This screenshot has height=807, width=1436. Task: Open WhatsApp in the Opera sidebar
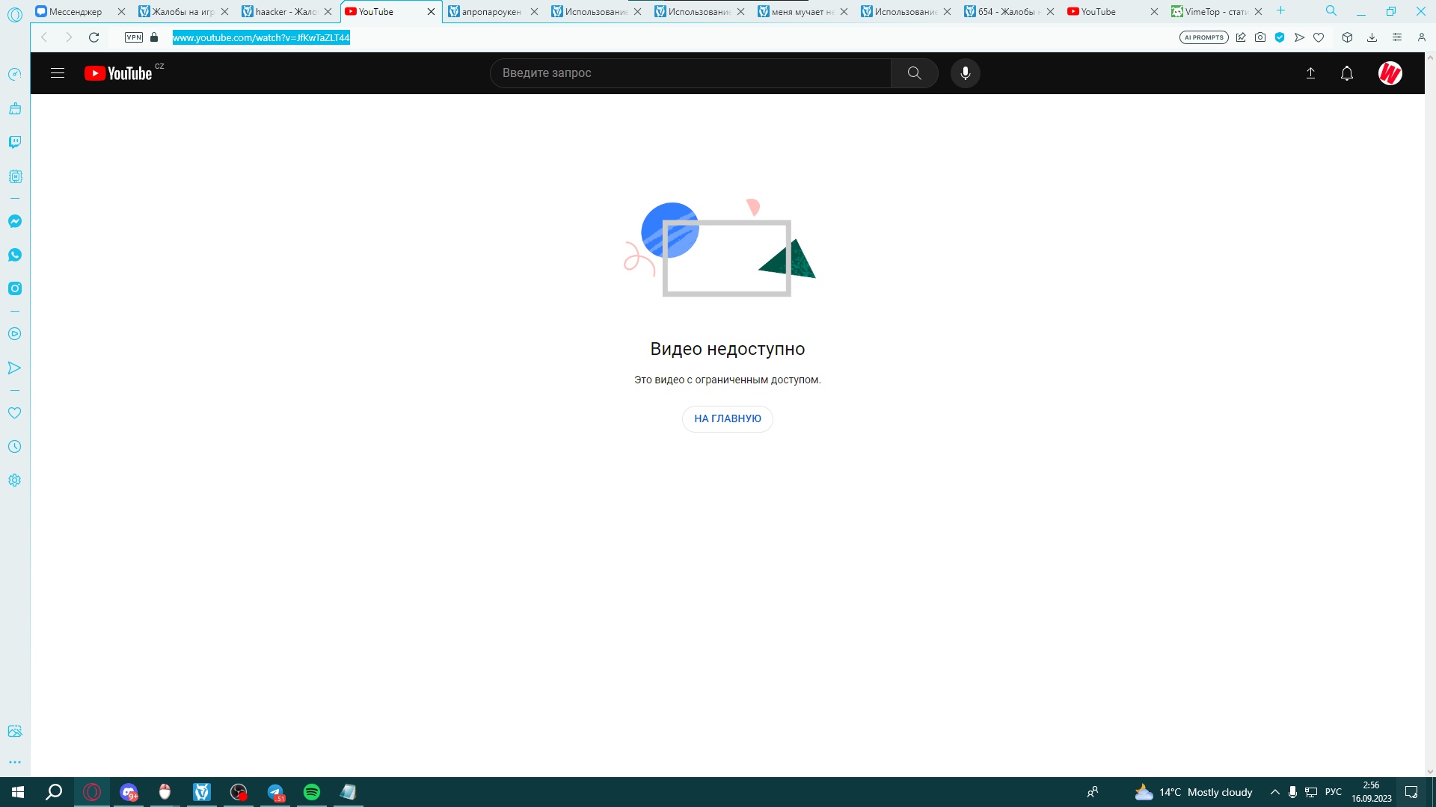[x=15, y=255]
